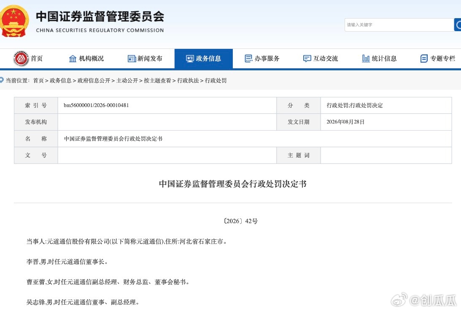Click the 行政处罚;行政处罚决定 category value
Screen dimensions: 461x311
(355, 105)
